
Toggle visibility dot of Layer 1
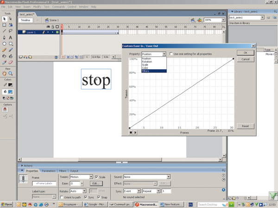pos(48,32)
